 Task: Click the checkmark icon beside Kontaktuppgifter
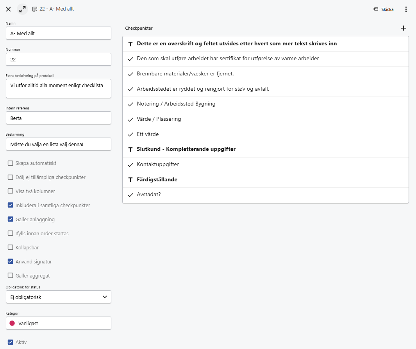click(130, 165)
